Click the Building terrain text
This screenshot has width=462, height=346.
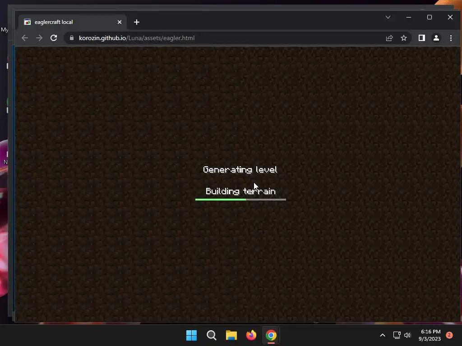point(240,191)
